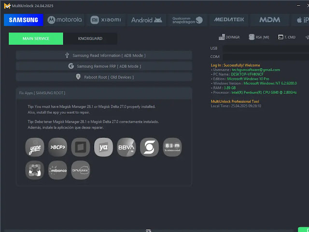Click the dark square app icon after BCP
This screenshot has height=232, width=309.
coord(81,147)
